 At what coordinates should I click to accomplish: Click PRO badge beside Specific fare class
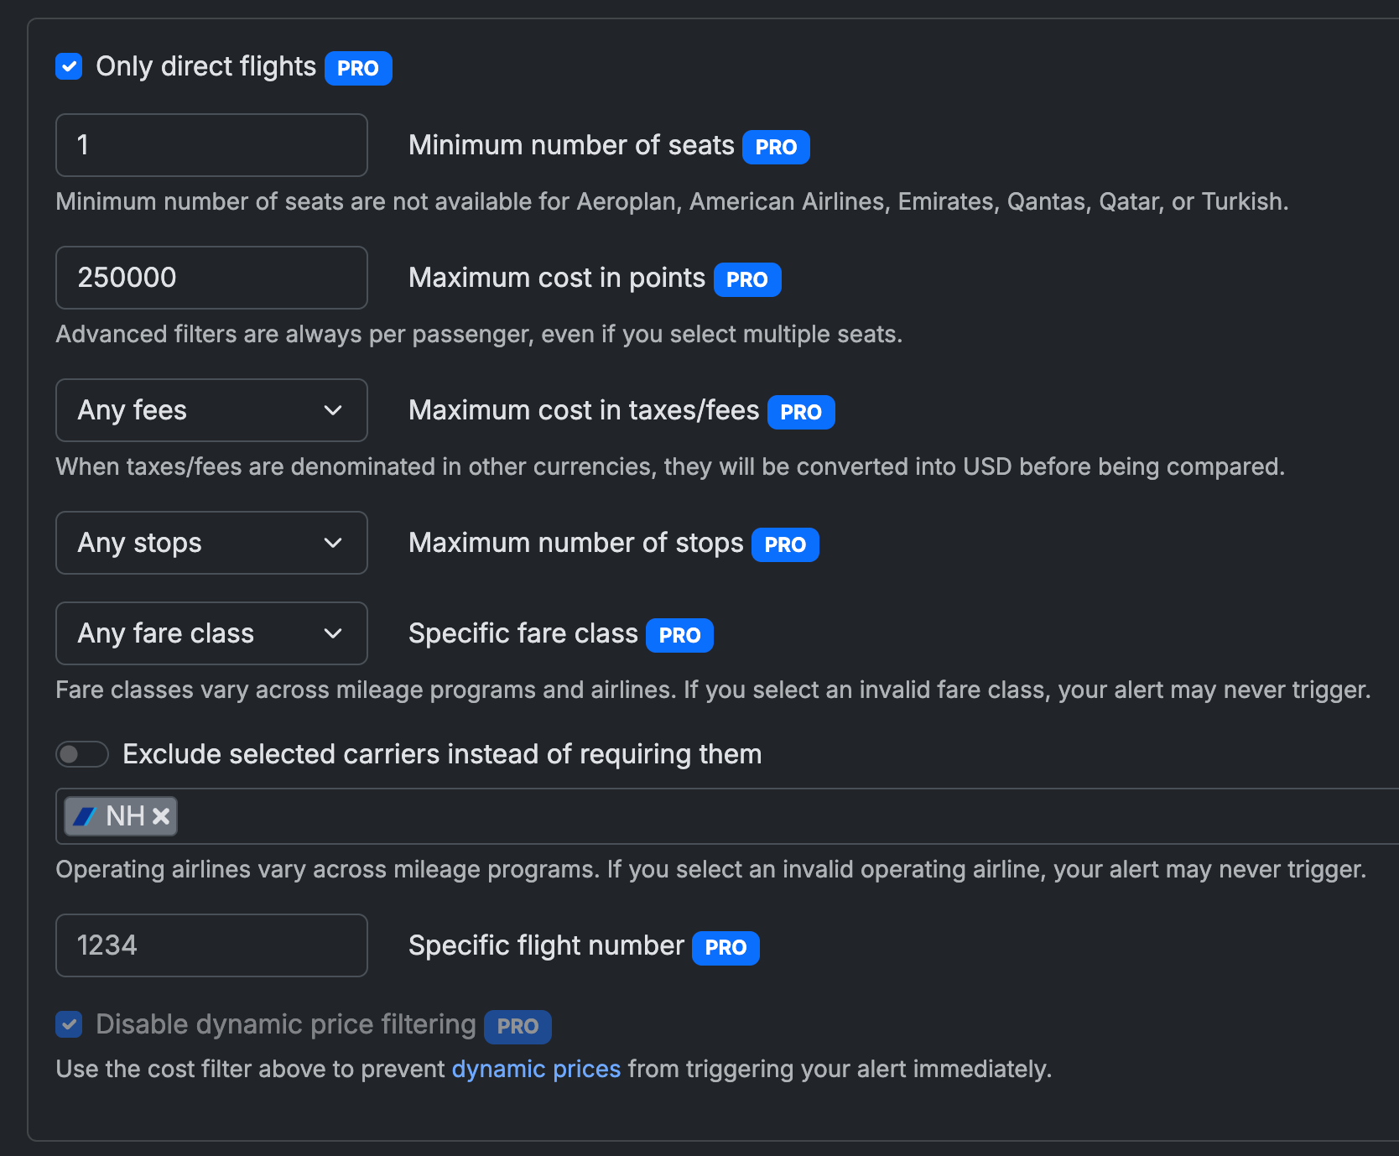(679, 635)
